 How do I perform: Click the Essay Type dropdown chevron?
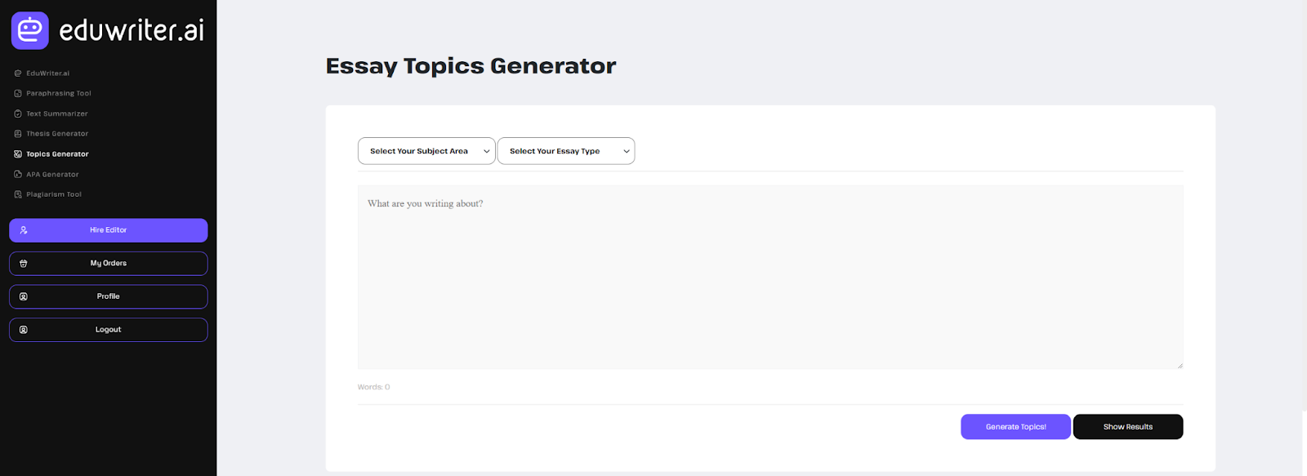[627, 151]
